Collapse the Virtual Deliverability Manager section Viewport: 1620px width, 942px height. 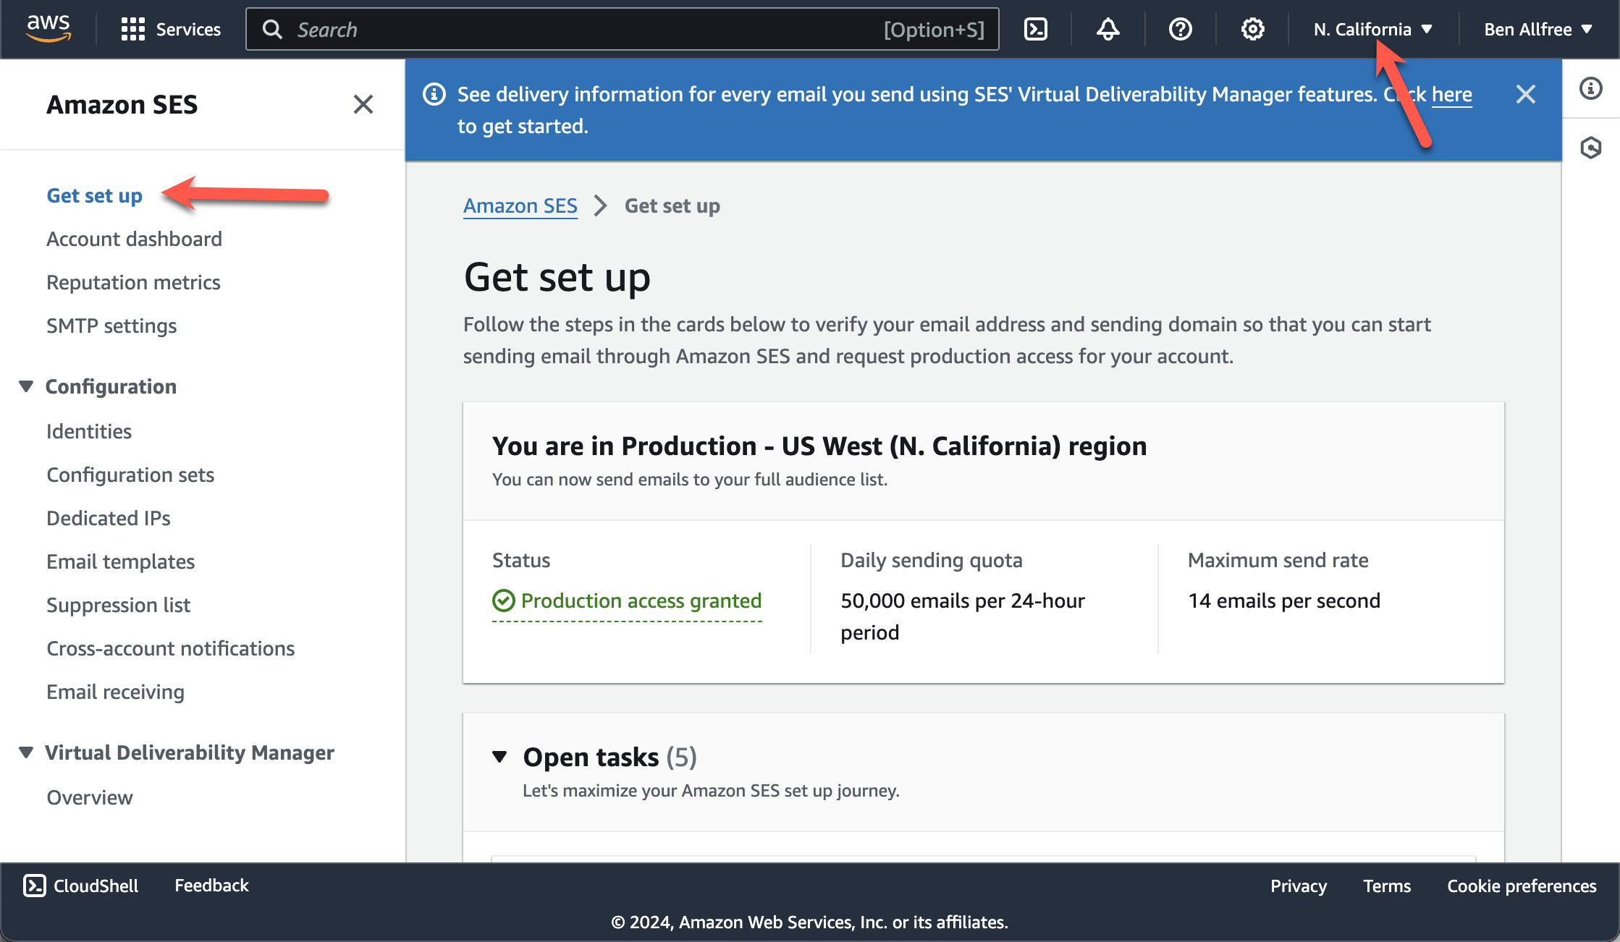[x=26, y=752]
